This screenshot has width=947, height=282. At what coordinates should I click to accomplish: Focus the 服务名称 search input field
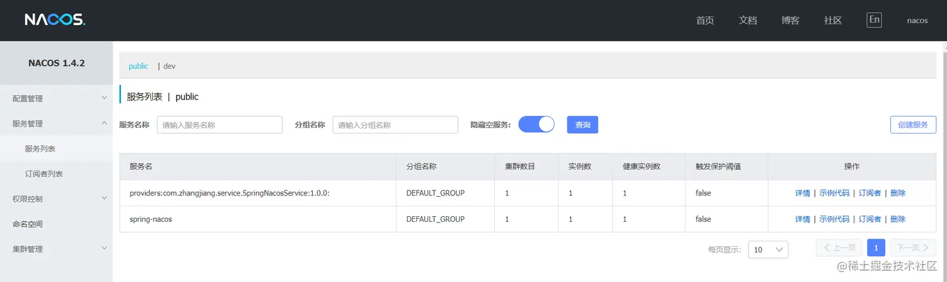point(219,125)
